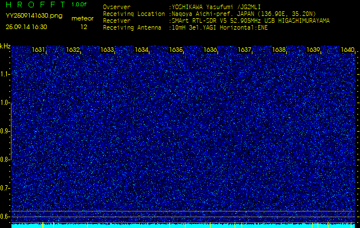Click the 1640 time axis label
Screen dimensions: 360x228
[x=347, y=50]
